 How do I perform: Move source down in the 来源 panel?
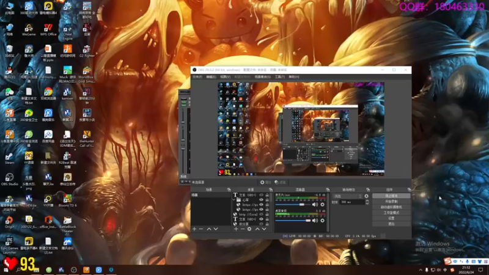[264, 229]
